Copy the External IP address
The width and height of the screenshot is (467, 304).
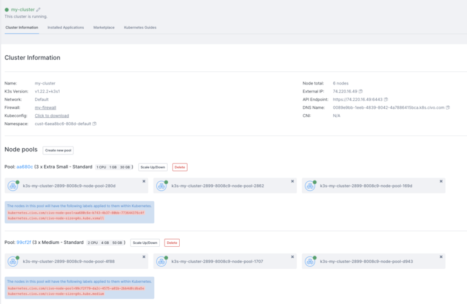[x=361, y=91]
